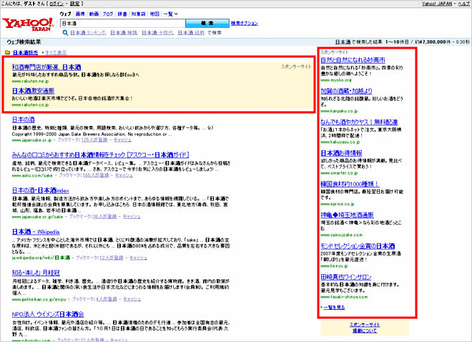Open the 日本酒販売 category link
Image resolution: width=472 pixels, height=342 pixels.
[26, 53]
